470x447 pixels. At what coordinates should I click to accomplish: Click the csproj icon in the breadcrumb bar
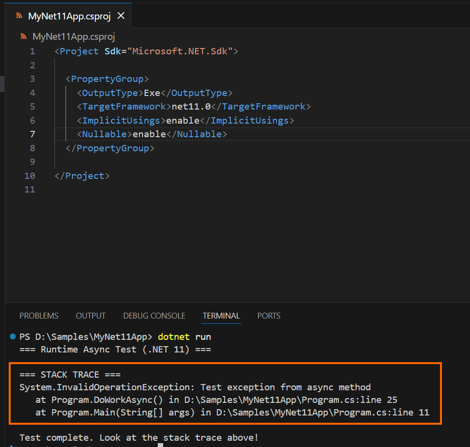23,36
